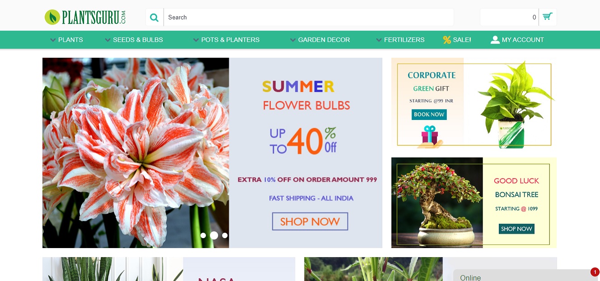Select the first carousel slide dot

pos(203,235)
